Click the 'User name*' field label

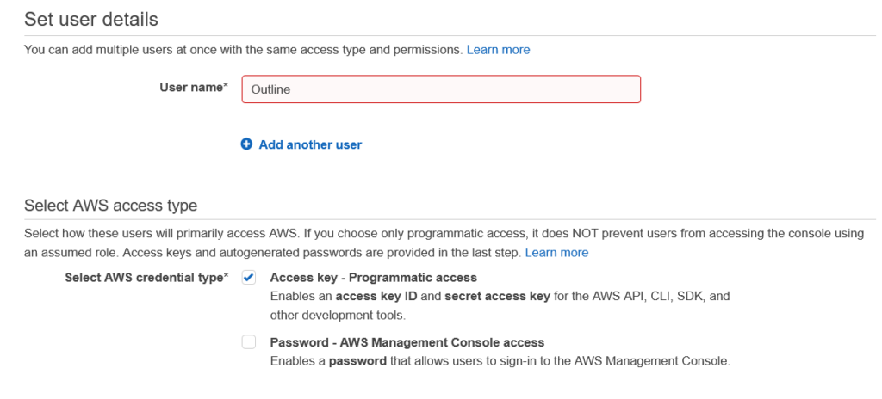194,87
